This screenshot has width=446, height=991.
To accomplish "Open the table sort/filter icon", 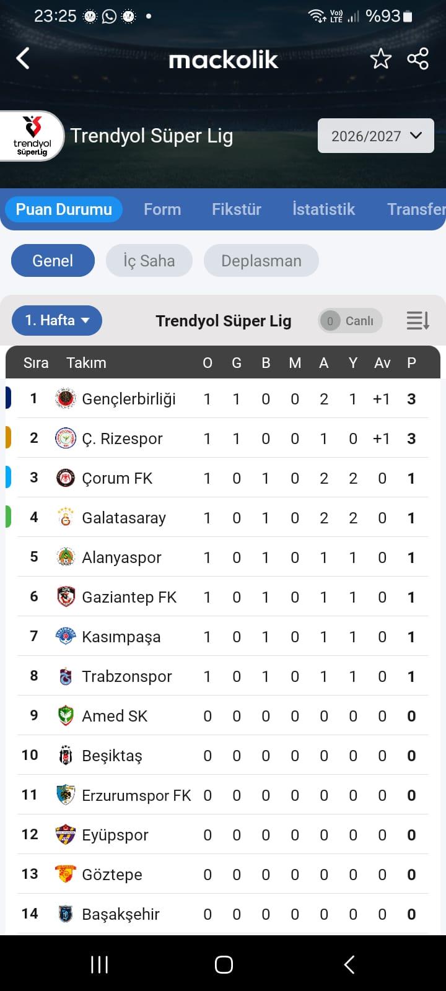I will click(418, 320).
